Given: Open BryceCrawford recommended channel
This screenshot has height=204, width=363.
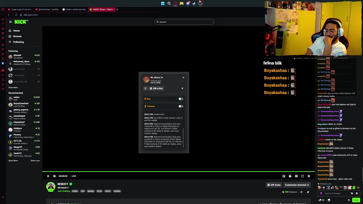Looking at the screenshot, I should tap(24, 105).
